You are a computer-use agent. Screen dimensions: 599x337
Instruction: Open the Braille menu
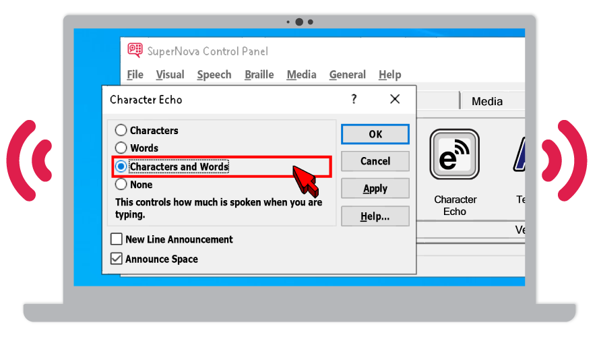tap(259, 75)
